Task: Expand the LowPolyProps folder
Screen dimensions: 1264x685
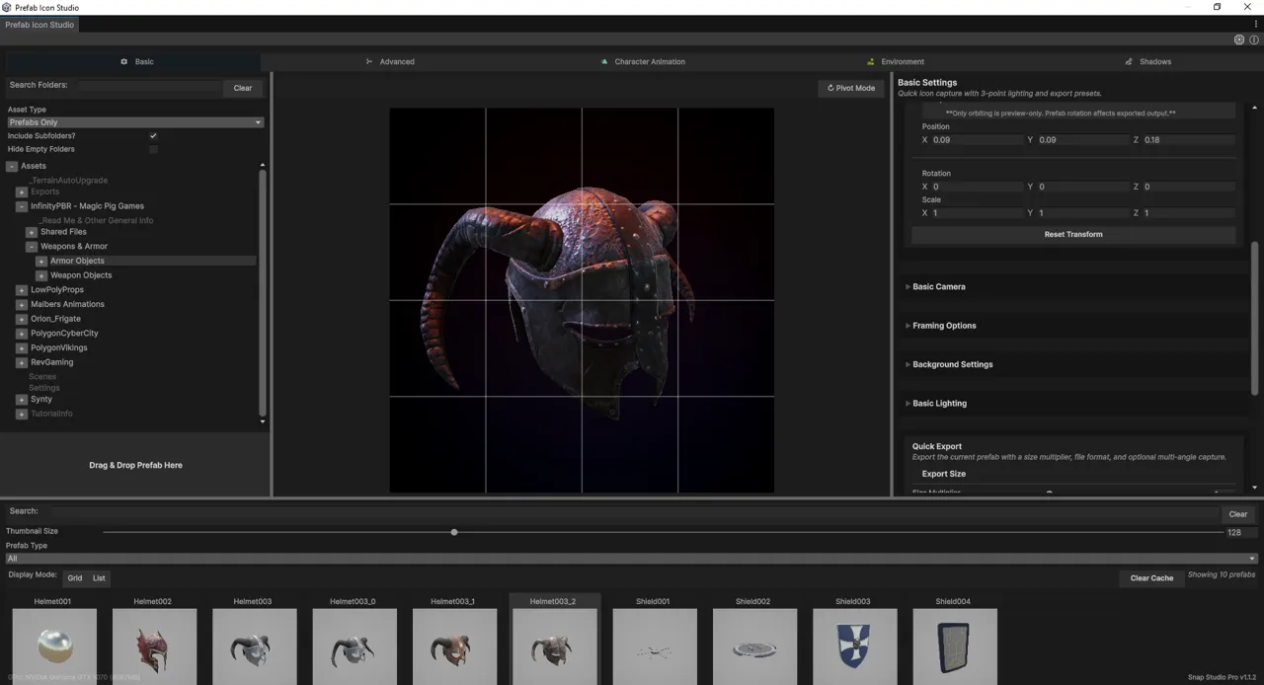Action: (x=22, y=290)
